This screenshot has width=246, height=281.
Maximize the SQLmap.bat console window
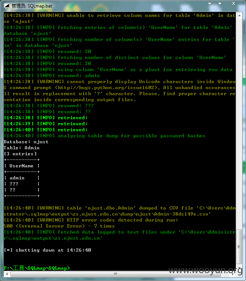click(220, 4)
